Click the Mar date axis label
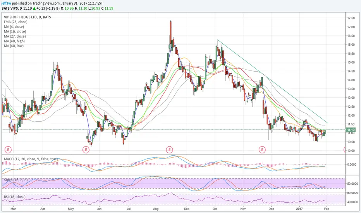The image size is (361, 213). click(x=13, y=209)
